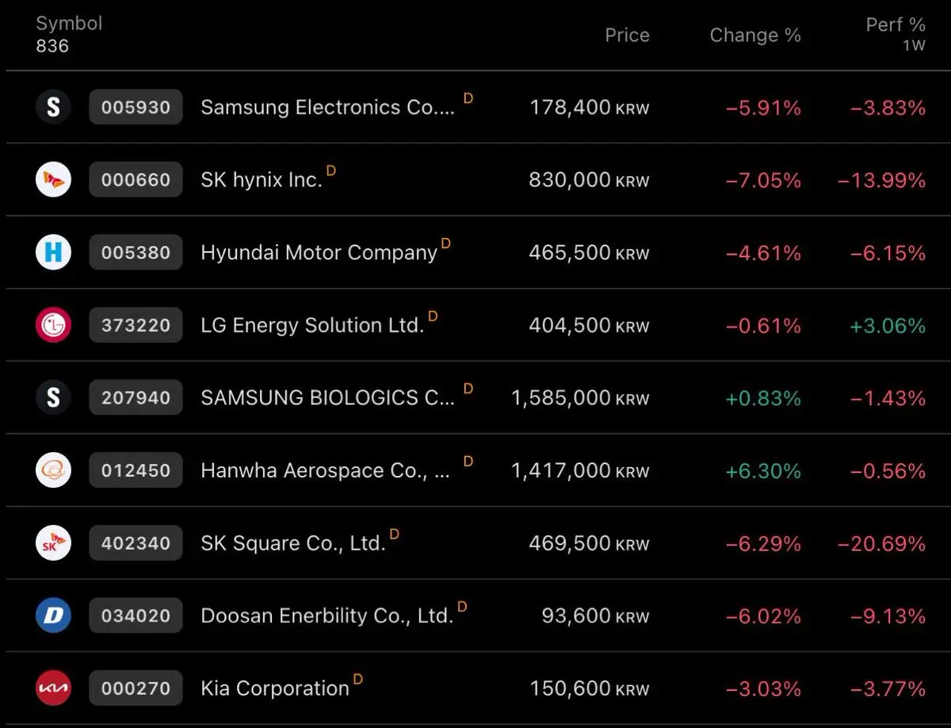
Task: Open the Kia Corporation name link
Action: tap(275, 688)
